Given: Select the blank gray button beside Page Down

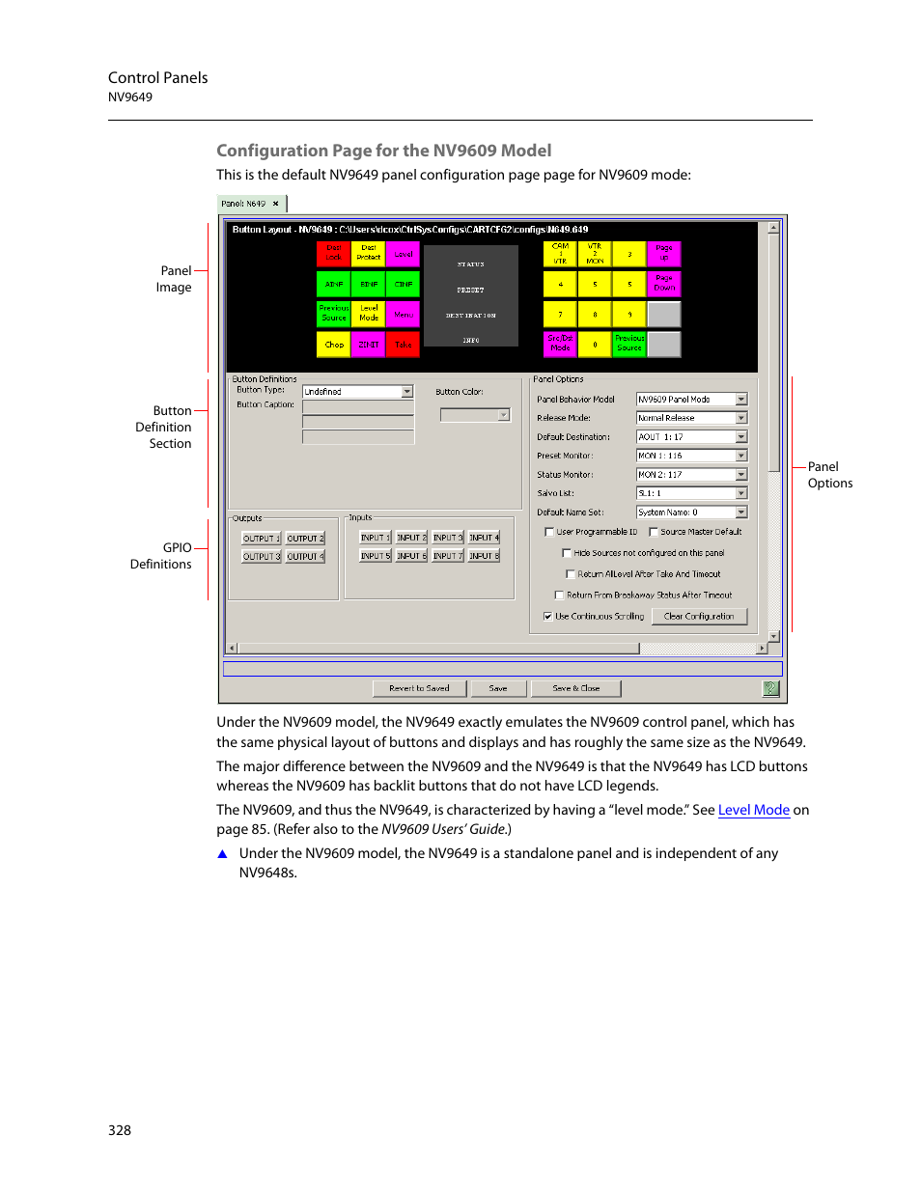Looking at the screenshot, I should [x=664, y=315].
